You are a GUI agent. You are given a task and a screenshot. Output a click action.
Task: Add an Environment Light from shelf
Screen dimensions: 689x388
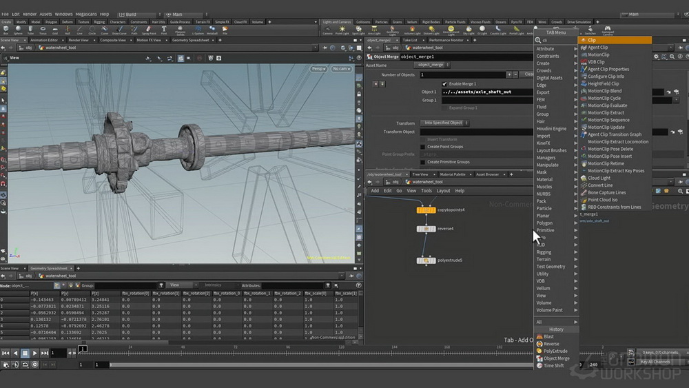(x=451, y=30)
